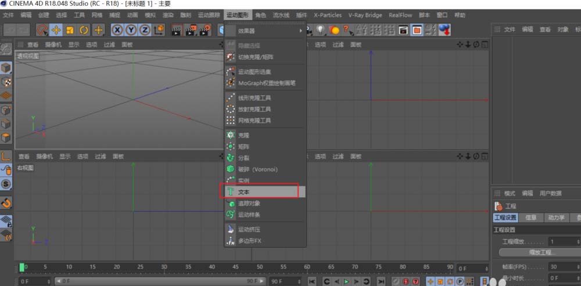Choose 运动挤压 menu entry
581x286 pixels.
pyautogui.click(x=265, y=229)
